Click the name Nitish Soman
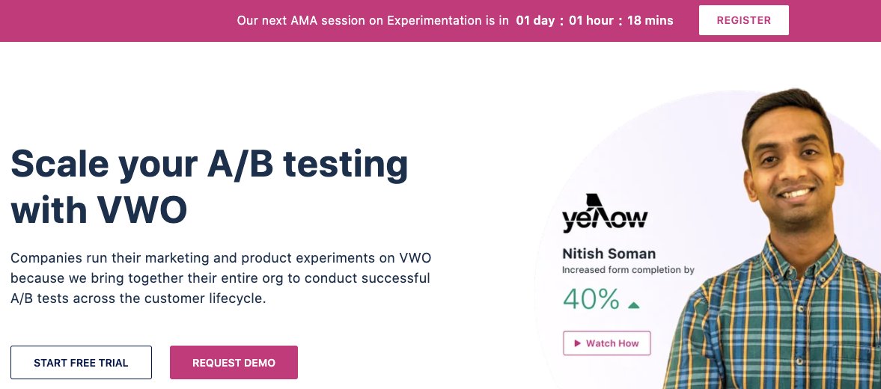 609,254
